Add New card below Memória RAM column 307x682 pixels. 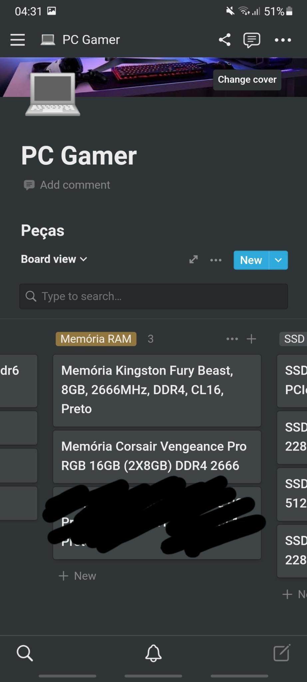click(77, 576)
